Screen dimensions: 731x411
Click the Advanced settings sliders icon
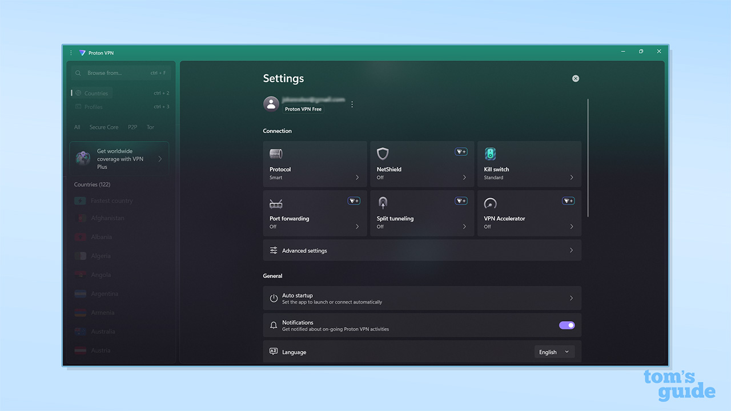[x=274, y=251]
